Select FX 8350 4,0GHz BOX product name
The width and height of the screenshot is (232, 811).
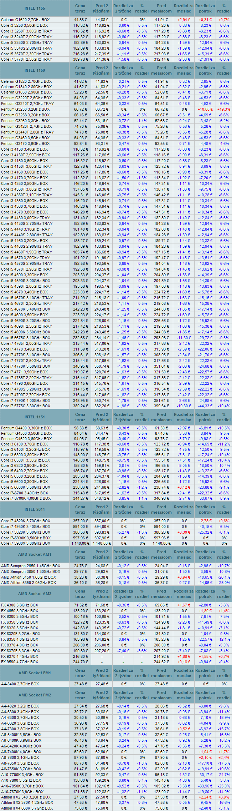[20, 639]
